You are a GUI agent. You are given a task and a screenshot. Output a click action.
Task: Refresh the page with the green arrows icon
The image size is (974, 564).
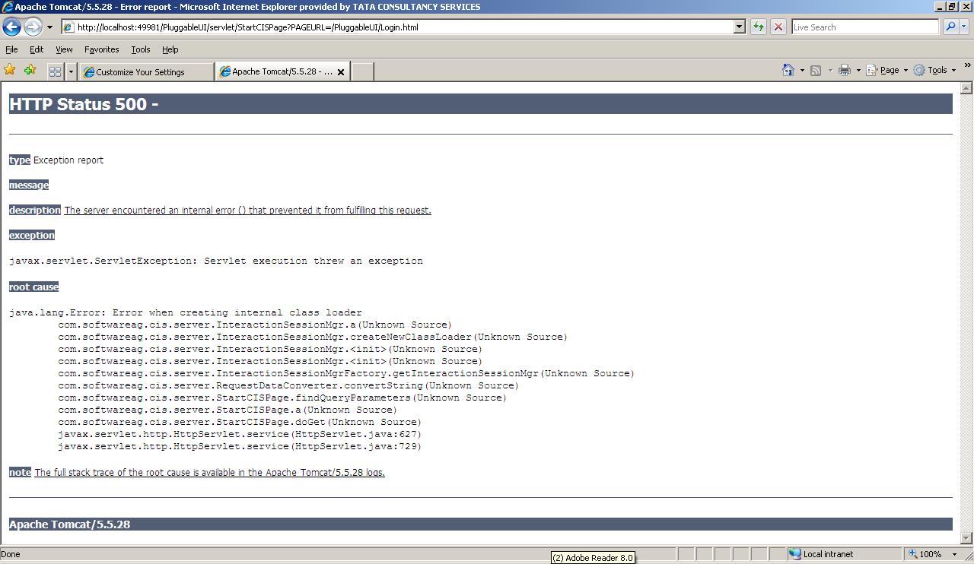click(x=759, y=27)
